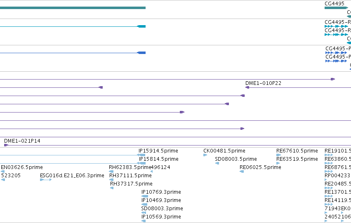This screenshot has width=351, height=223.
Task: Click the arrow glyph under CK00481.5prime
Action: (205, 155)
